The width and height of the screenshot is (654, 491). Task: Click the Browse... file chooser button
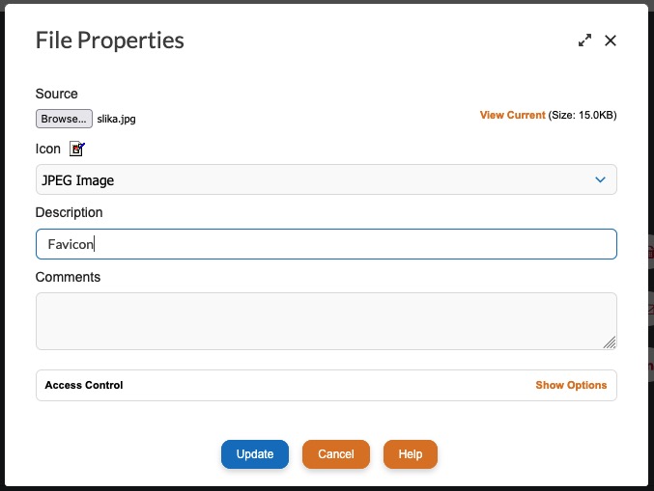click(64, 119)
